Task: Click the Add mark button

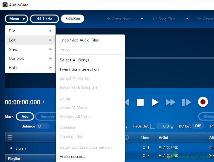Action: tap(25, 116)
